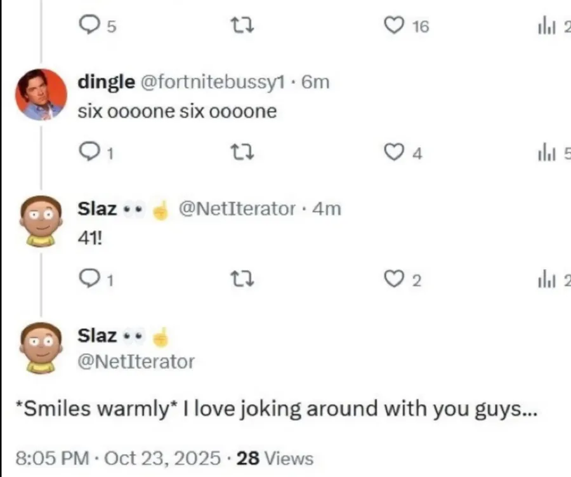
Task: Open Slaz's avatar beside the "41!" reply
Action: tap(41, 220)
